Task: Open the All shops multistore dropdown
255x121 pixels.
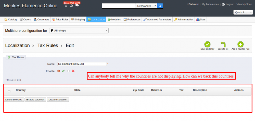Action: [x=79, y=31]
